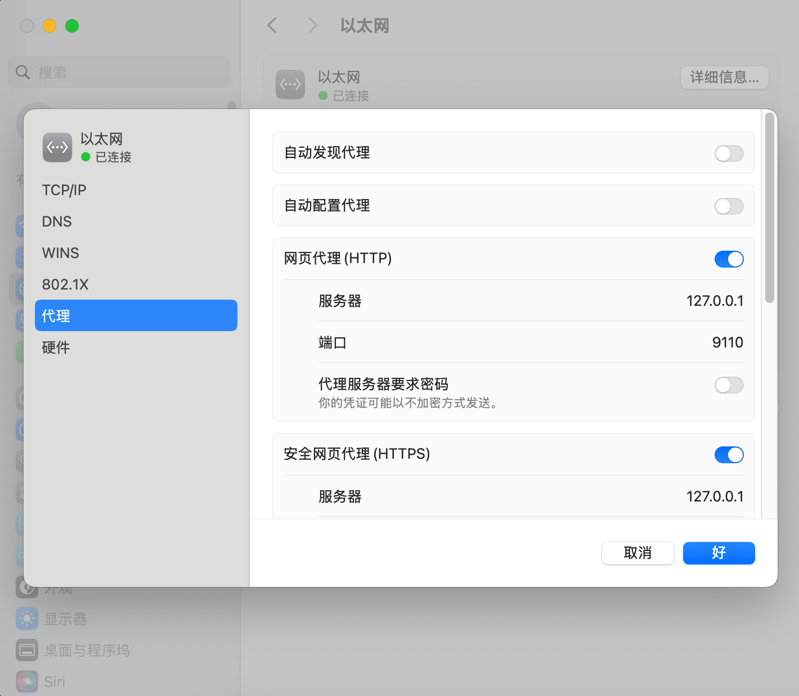Viewport: 799px width, 696px height.
Task: Select the WINS tab
Action: coord(136,253)
